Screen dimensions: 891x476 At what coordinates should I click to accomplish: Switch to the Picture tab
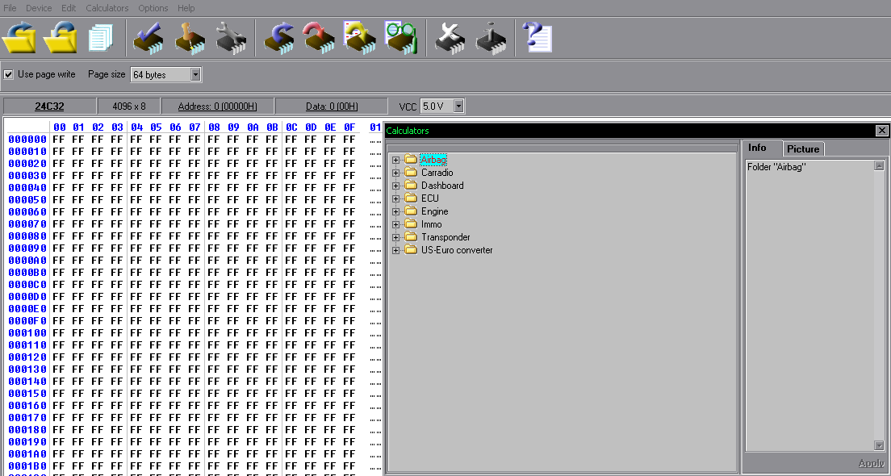click(803, 148)
